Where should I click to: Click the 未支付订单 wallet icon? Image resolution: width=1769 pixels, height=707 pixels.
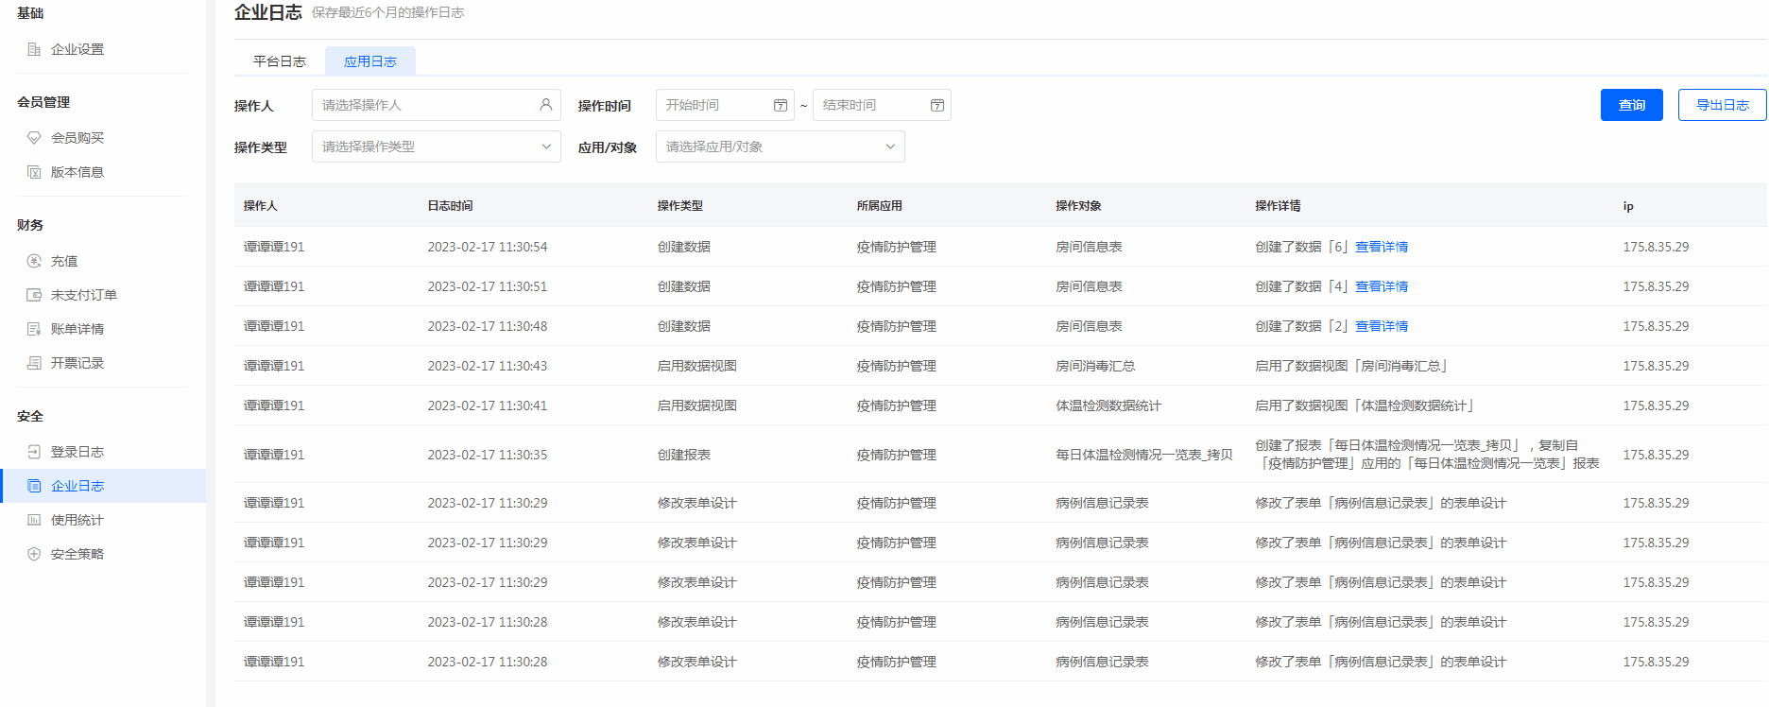tap(34, 295)
